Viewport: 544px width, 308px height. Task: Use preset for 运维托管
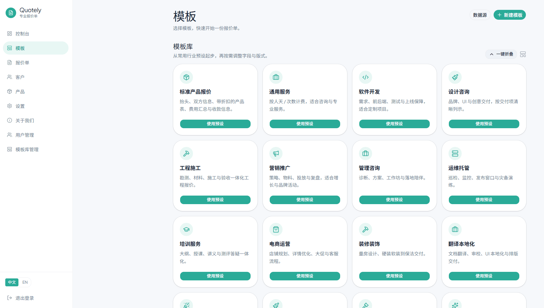point(484,200)
